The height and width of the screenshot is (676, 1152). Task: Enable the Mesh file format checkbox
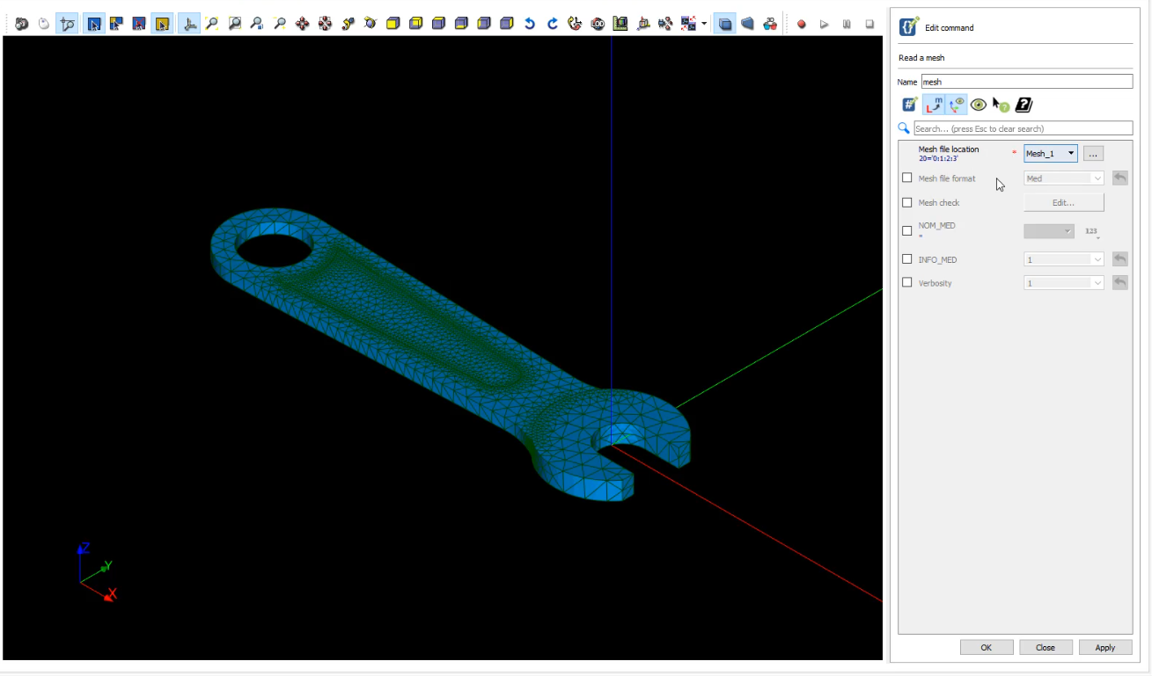(x=907, y=178)
